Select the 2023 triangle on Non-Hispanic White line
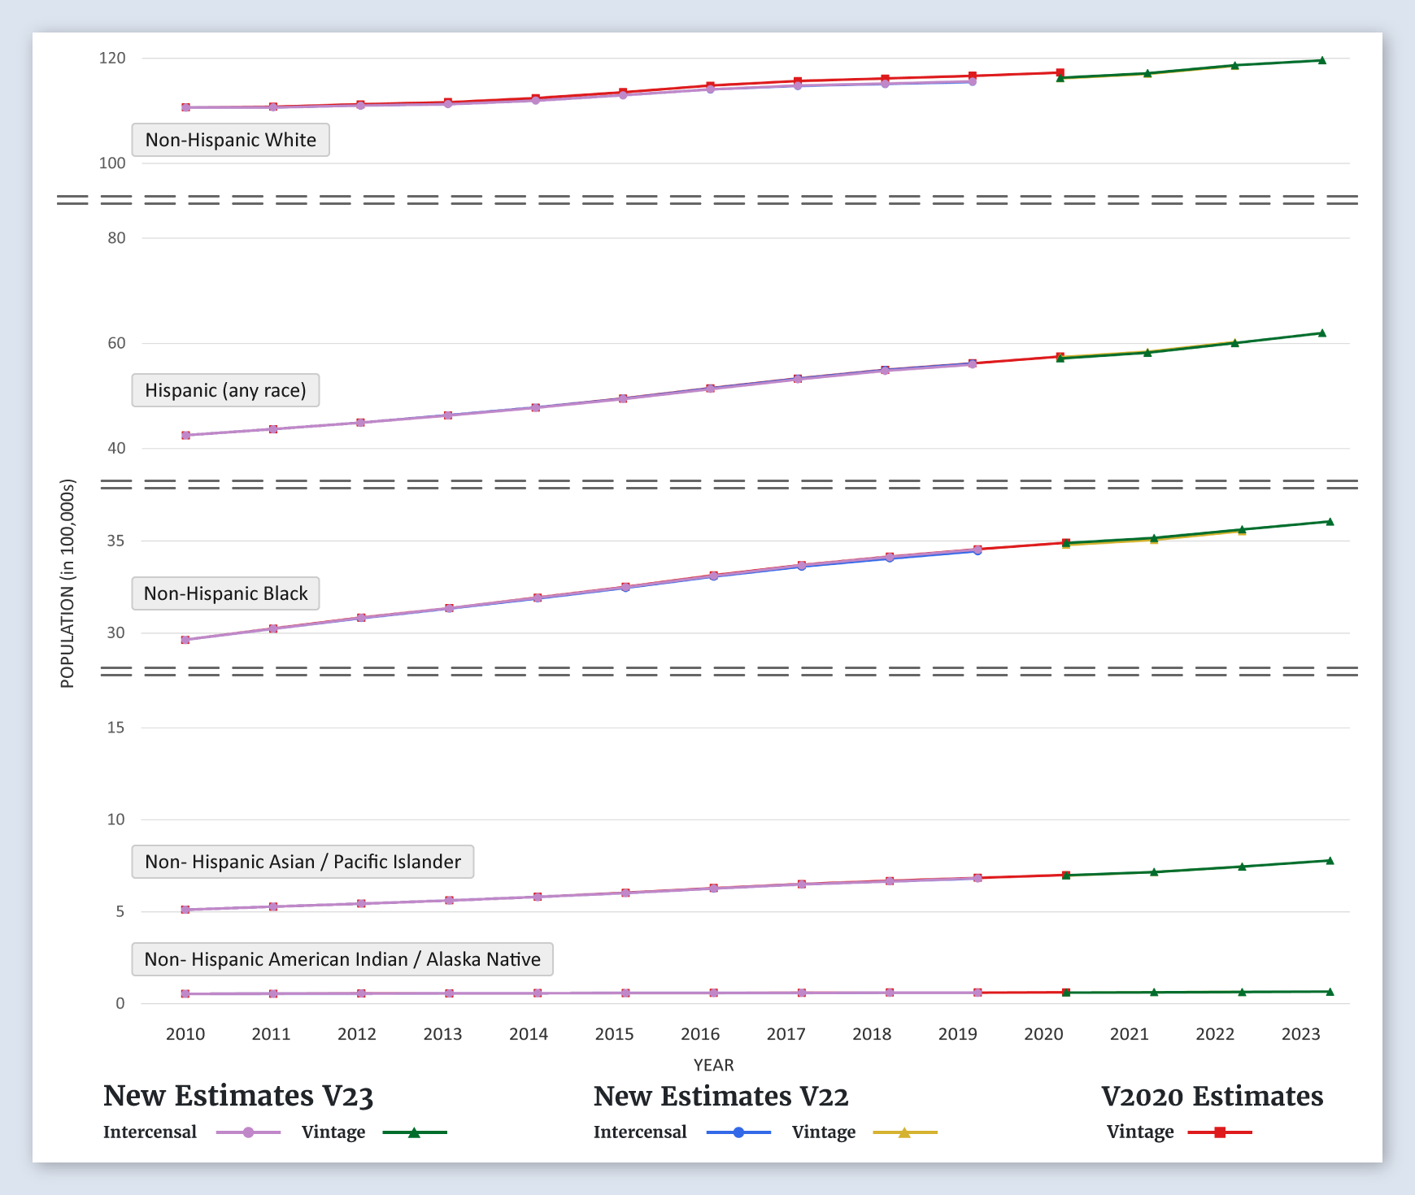Screen dimensions: 1415x1195 tap(1321, 60)
